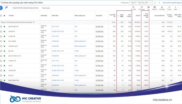Sort by Lượt chuyển đổi column header
182x104 pixels.
click(x=159, y=16)
